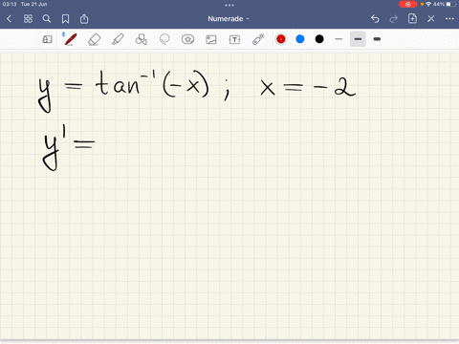
Task: Undo the last stroke
Action: click(x=375, y=19)
